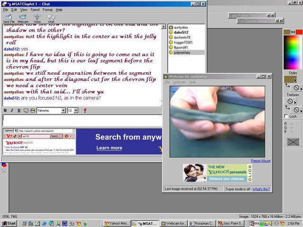The image size is (303, 227).
Task: Open the emoticons smiley picker
Action: (26, 110)
